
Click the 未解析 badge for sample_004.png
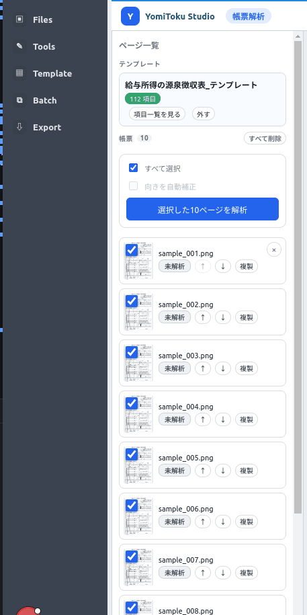pos(175,419)
